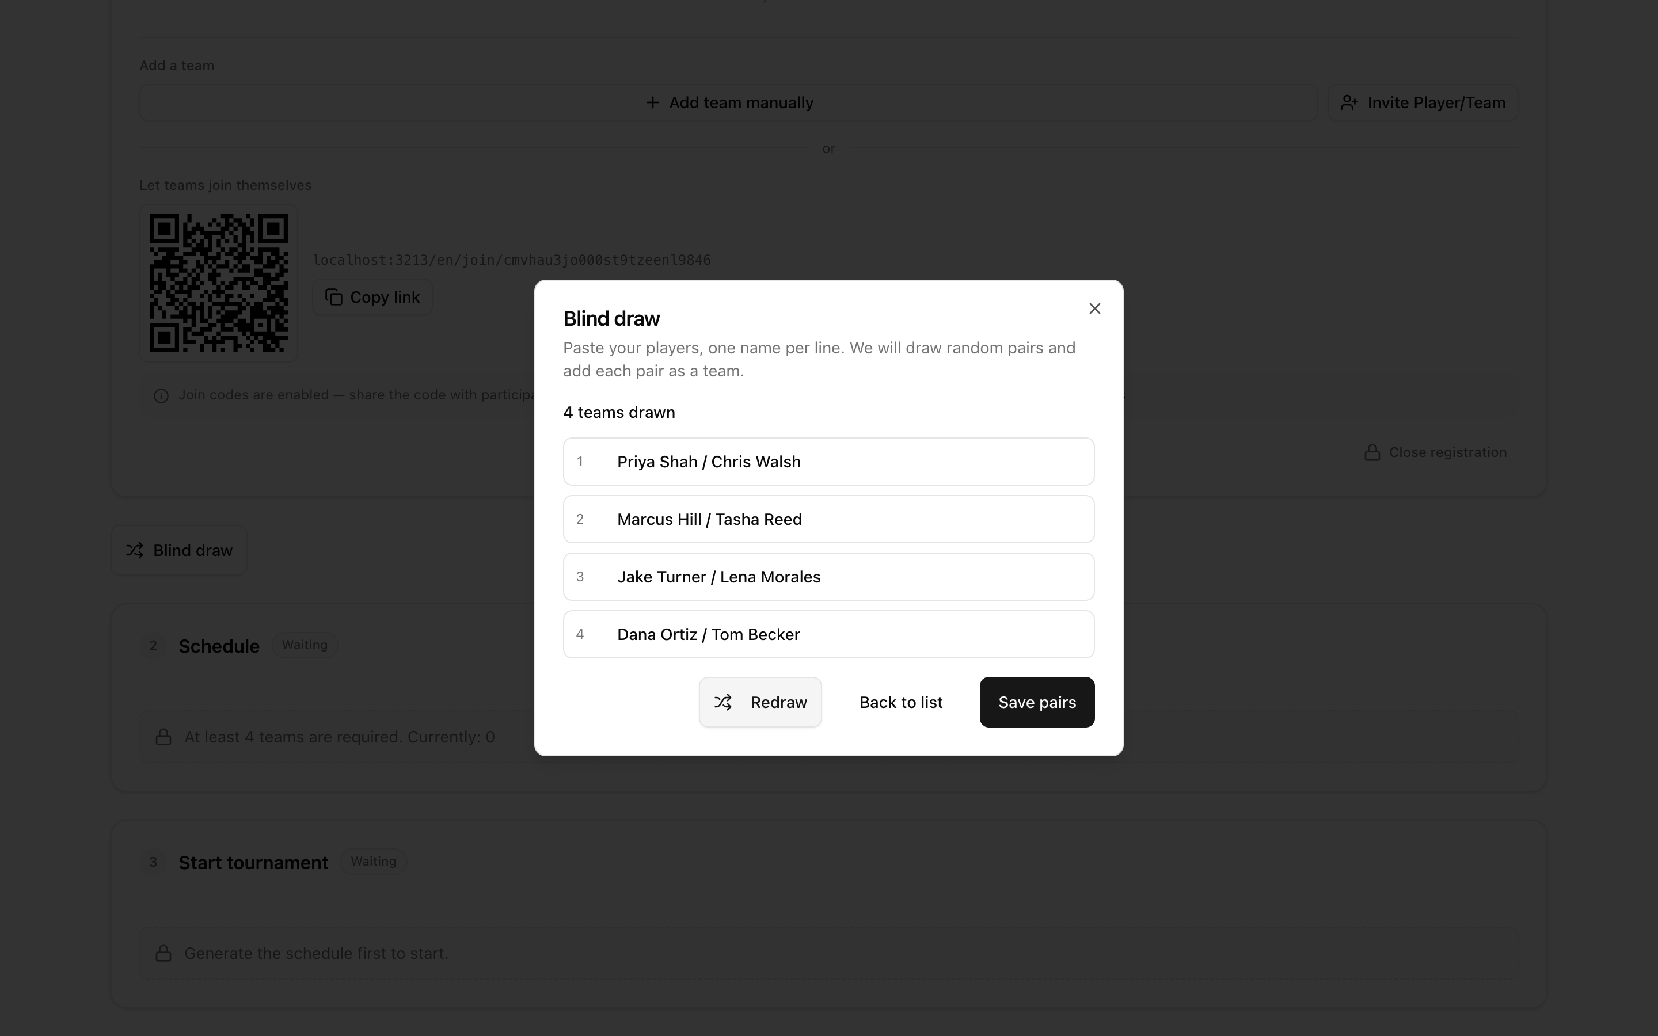
Task: Click the Start tournament step heading
Action: 253,863
